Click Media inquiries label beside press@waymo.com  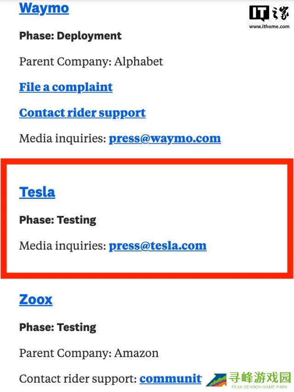[x=62, y=139]
